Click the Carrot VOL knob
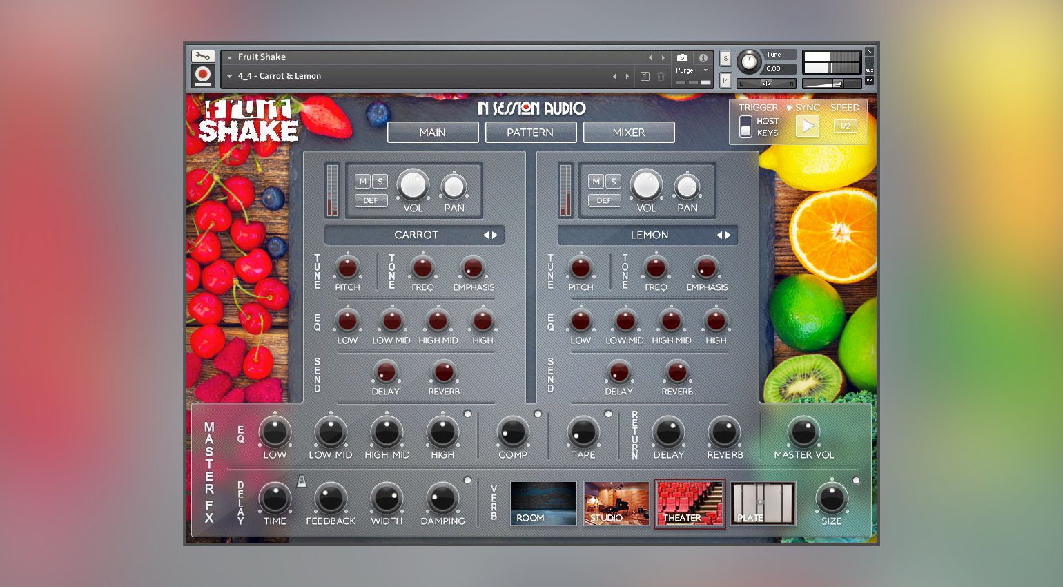Screen dimensions: 1063x587 [x=413, y=184]
